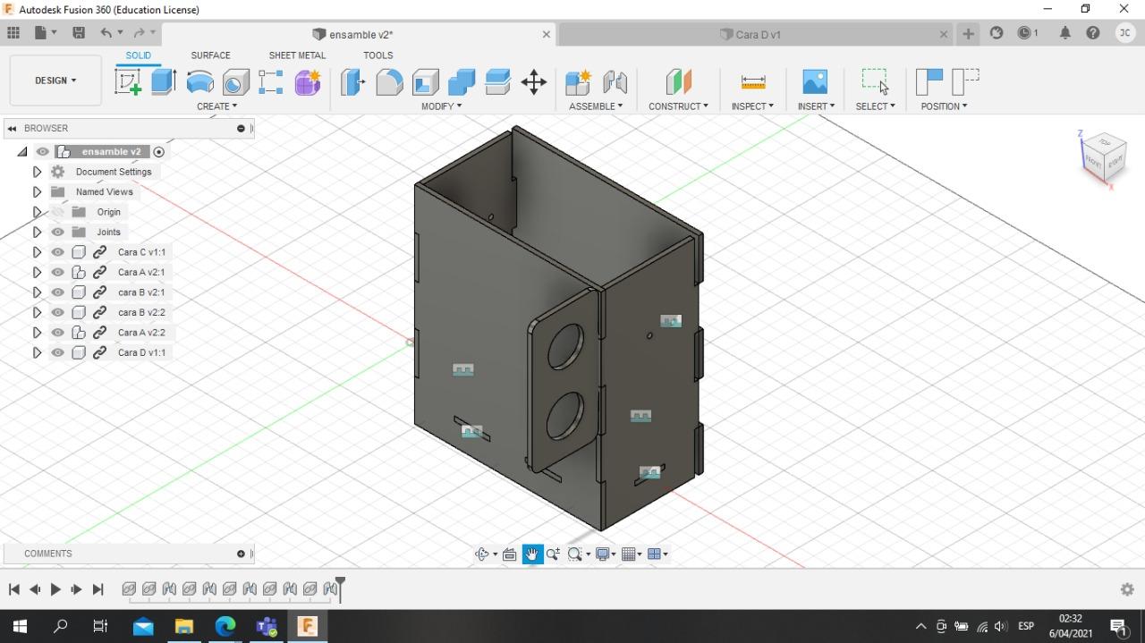The height and width of the screenshot is (643, 1145).
Task: Select the Move/Copy tool
Action: click(534, 82)
